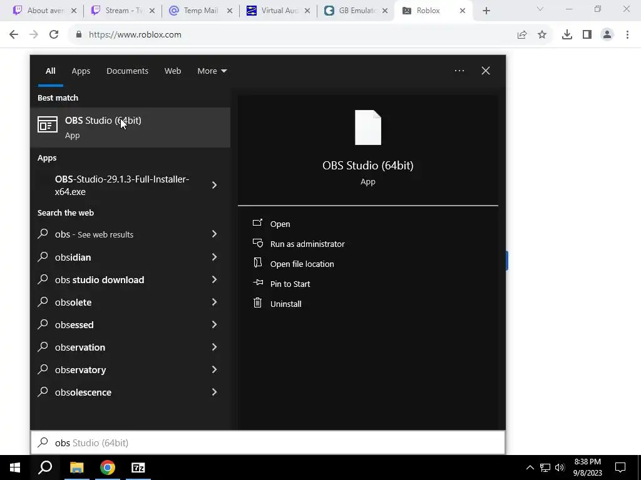
Task: Select the obsolete web suggestion
Action: point(73,302)
